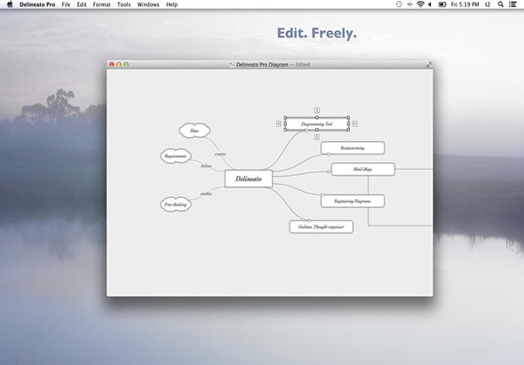
Task: Open the Delineato Pro application menu
Action: tap(37, 4)
